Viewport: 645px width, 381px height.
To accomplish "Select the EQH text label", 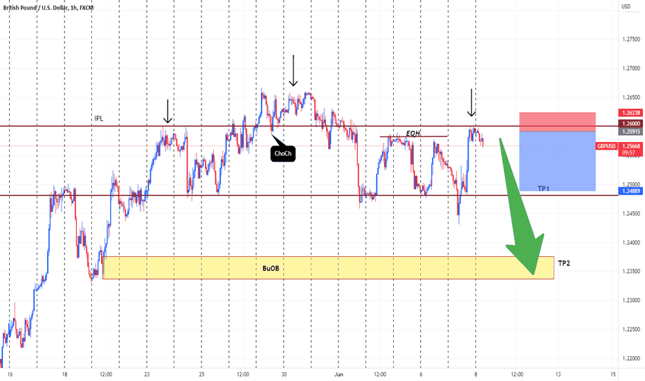I will click(x=413, y=133).
